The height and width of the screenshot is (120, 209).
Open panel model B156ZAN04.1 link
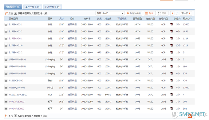point(16,39)
